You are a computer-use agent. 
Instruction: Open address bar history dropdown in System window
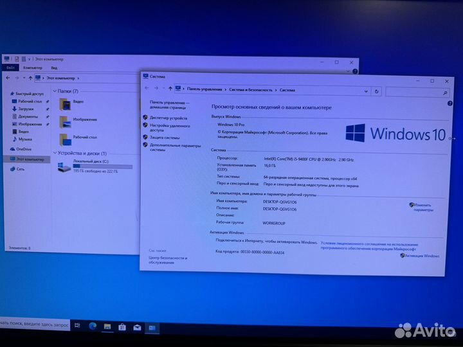point(366,91)
